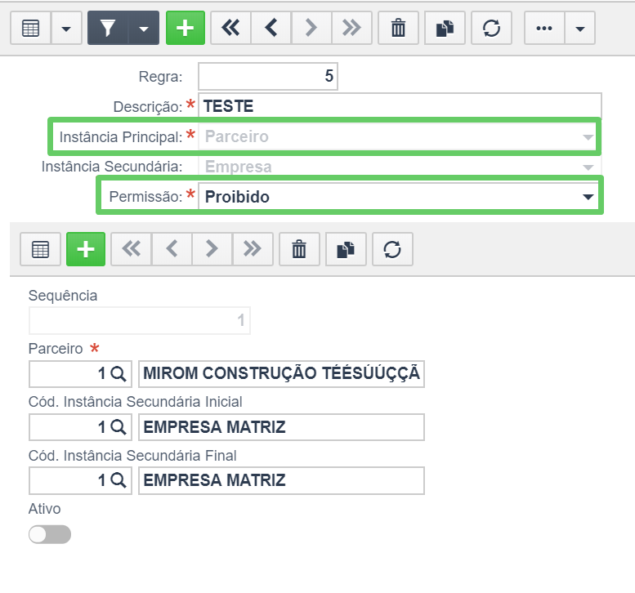Open grid view options dropdown arrow

66,28
